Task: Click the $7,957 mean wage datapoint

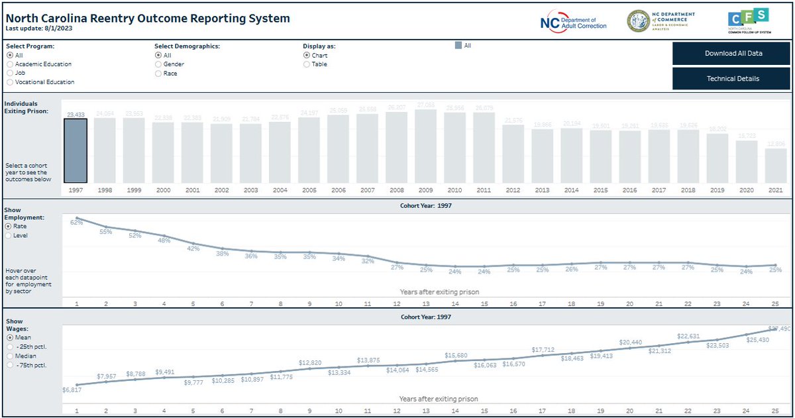Action: point(106,382)
